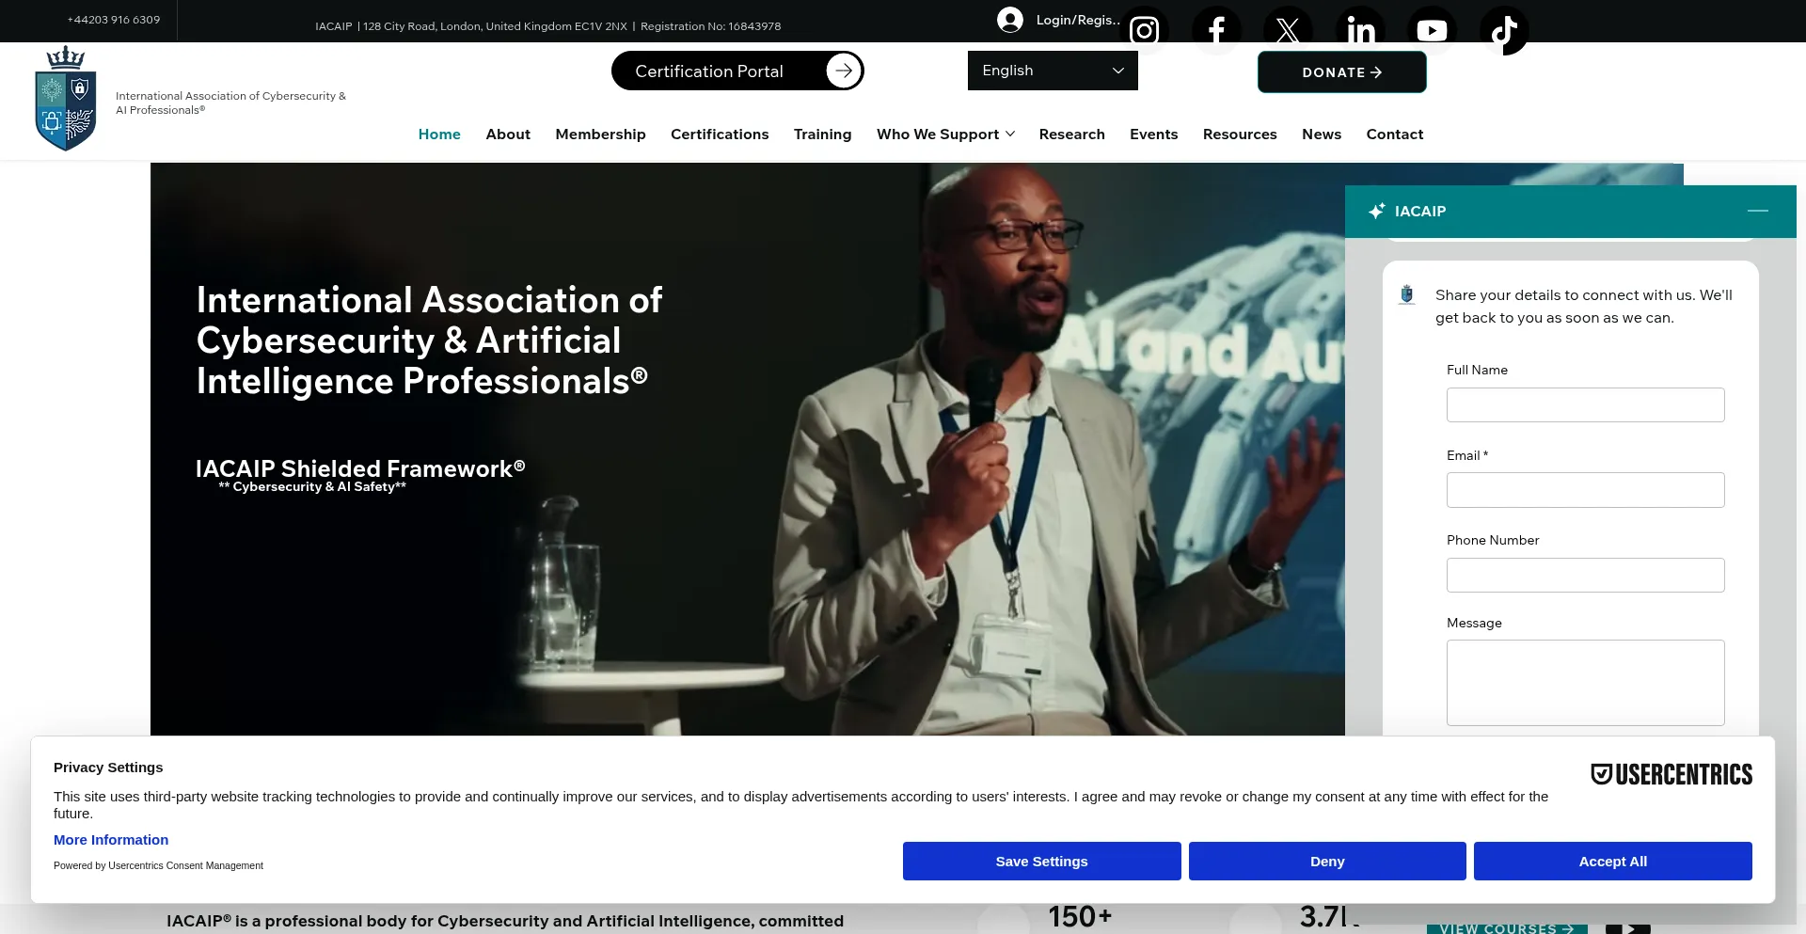Click the International Association tagline beside the logo
This screenshot has height=934, width=1806.
pos(230,103)
